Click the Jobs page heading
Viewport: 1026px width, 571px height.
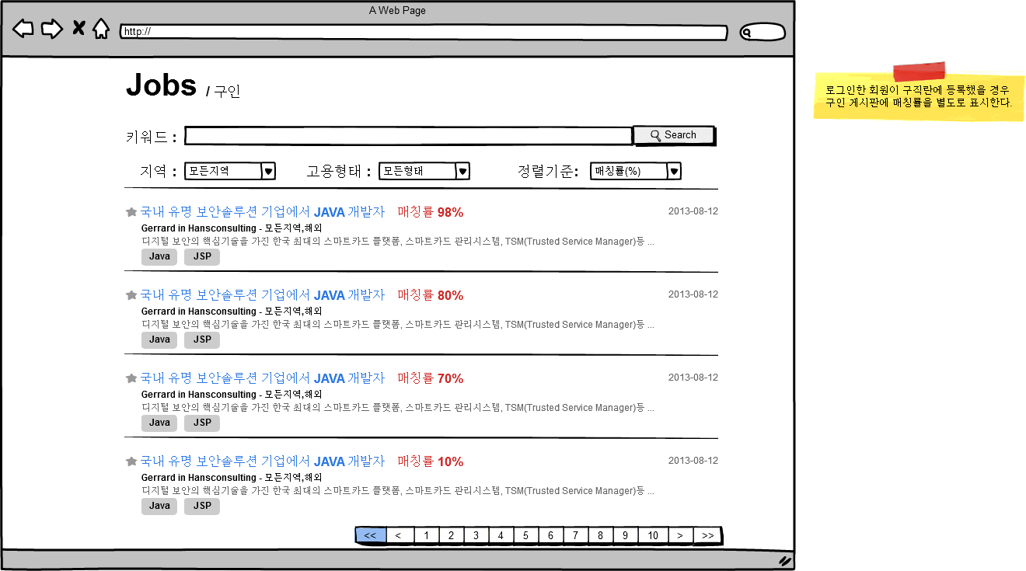click(161, 85)
